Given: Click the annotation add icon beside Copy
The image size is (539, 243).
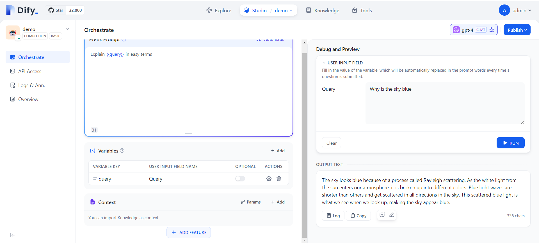Looking at the screenshot, I should (382, 215).
